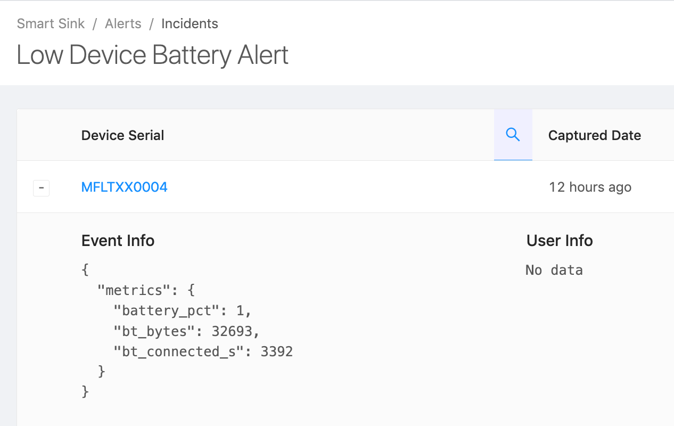
Task: Open the Device Serial search filter
Action: (513, 135)
